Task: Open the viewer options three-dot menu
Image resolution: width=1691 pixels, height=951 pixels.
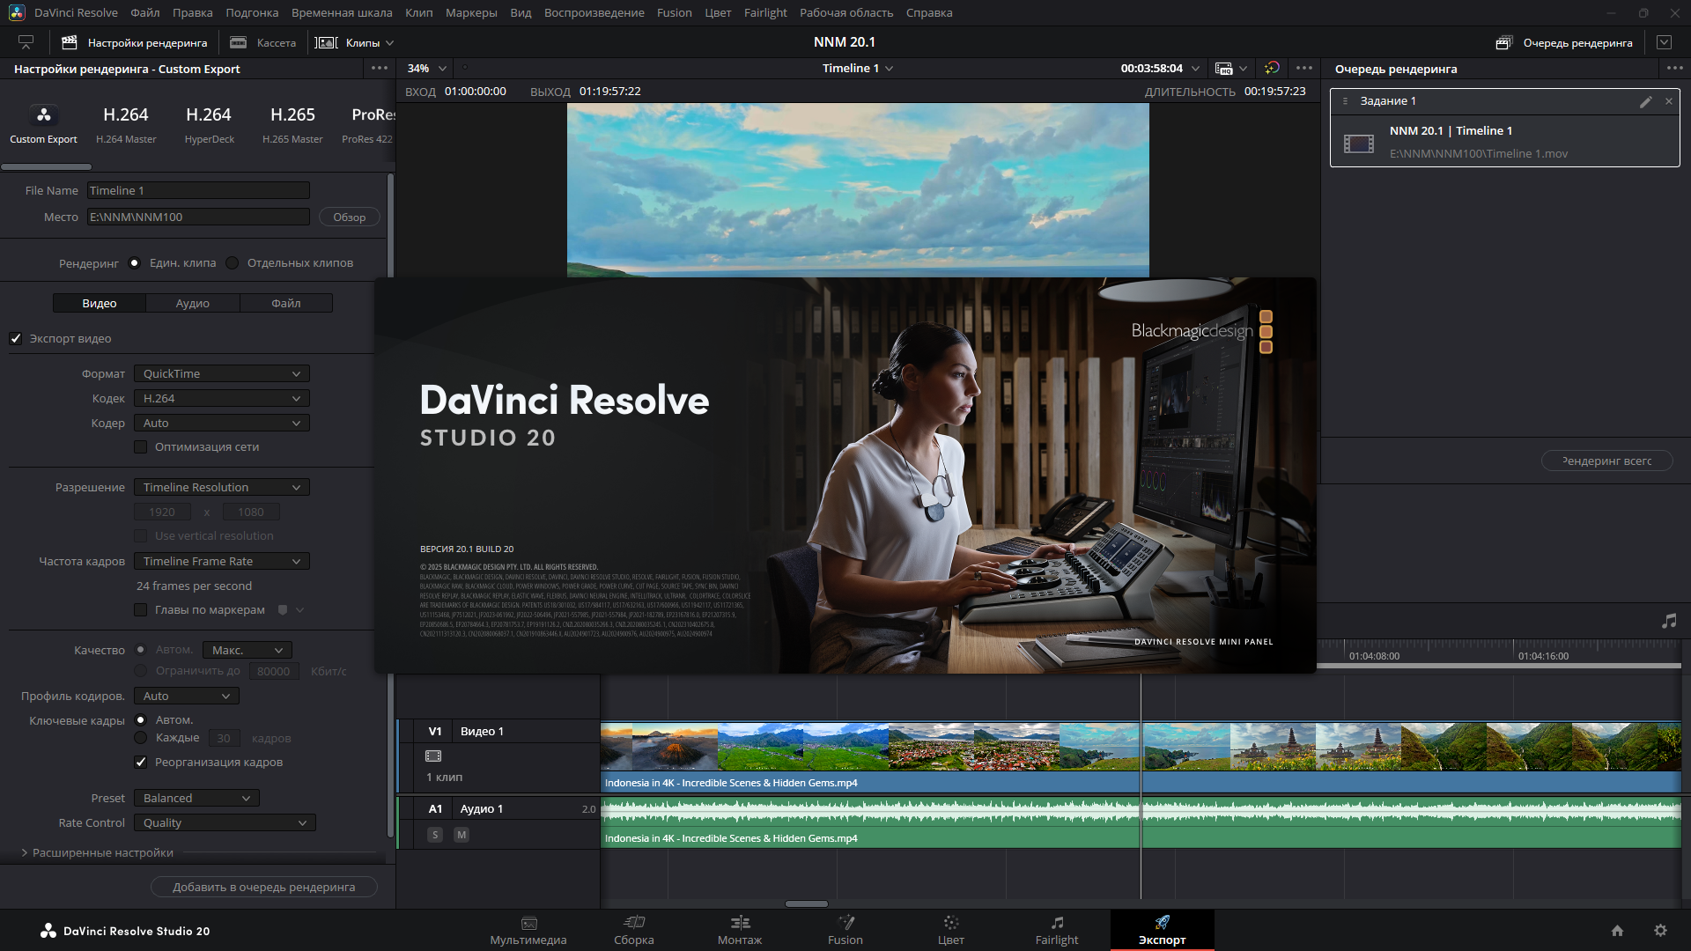Action: click(1304, 68)
